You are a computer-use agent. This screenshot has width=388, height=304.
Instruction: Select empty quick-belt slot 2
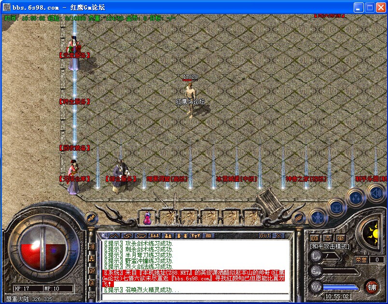click(168, 218)
